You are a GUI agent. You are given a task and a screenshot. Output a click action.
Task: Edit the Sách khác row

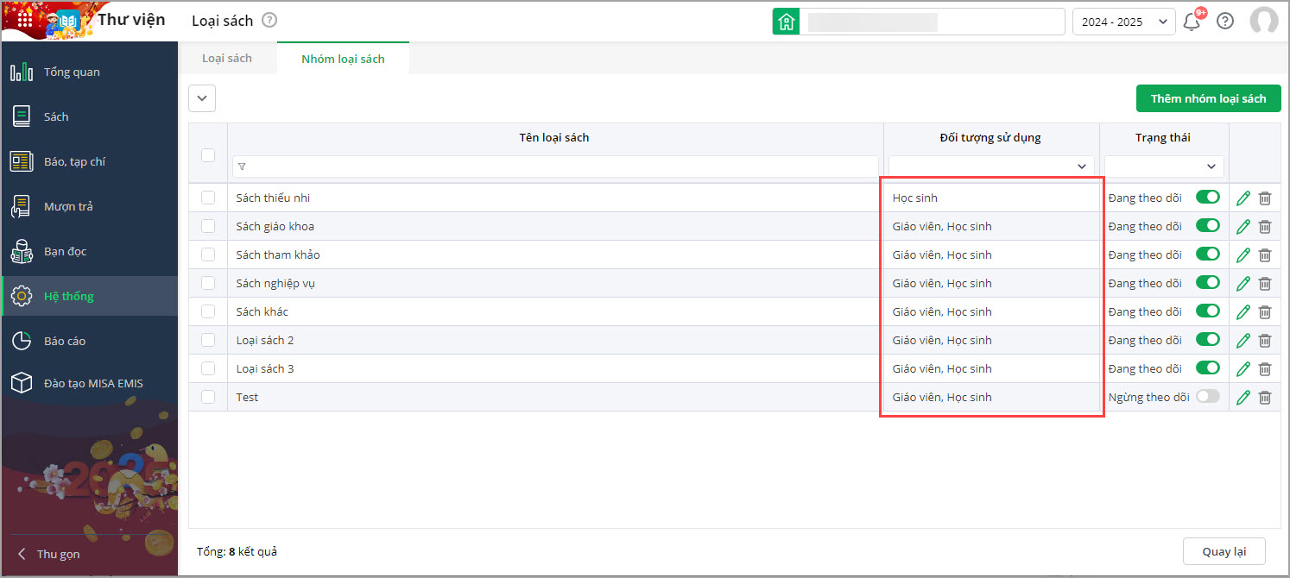point(1243,312)
